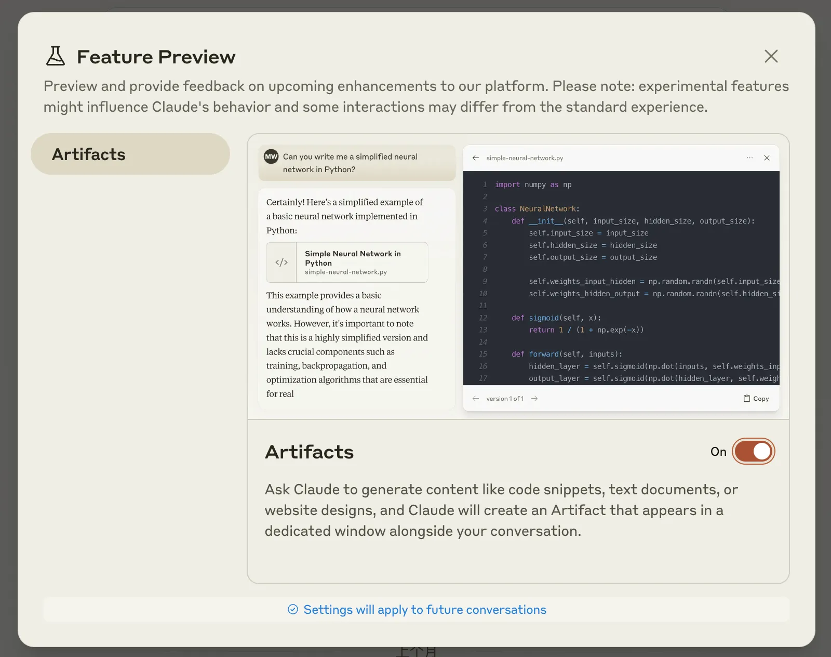Click 'Settings will apply to future conversations'
This screenshot has height=657, width=831.
(x=424, y=610)
